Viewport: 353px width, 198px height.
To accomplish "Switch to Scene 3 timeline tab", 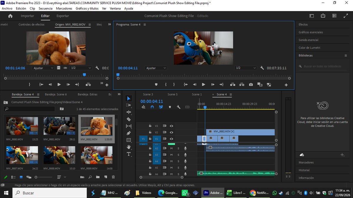I will click(x=148, y=94).
